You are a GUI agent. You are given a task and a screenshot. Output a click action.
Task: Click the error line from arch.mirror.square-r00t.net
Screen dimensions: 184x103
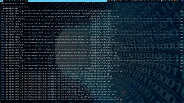point(59,98)
